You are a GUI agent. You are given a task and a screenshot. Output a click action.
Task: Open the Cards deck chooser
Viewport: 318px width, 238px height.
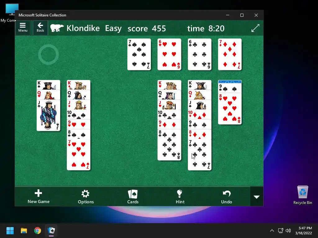tap(133, 196)
